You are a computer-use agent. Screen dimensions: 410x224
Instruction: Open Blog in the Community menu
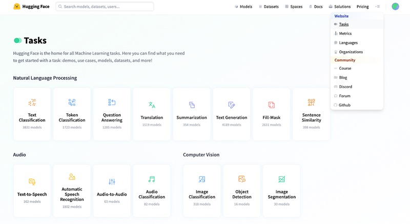point(357,77)
